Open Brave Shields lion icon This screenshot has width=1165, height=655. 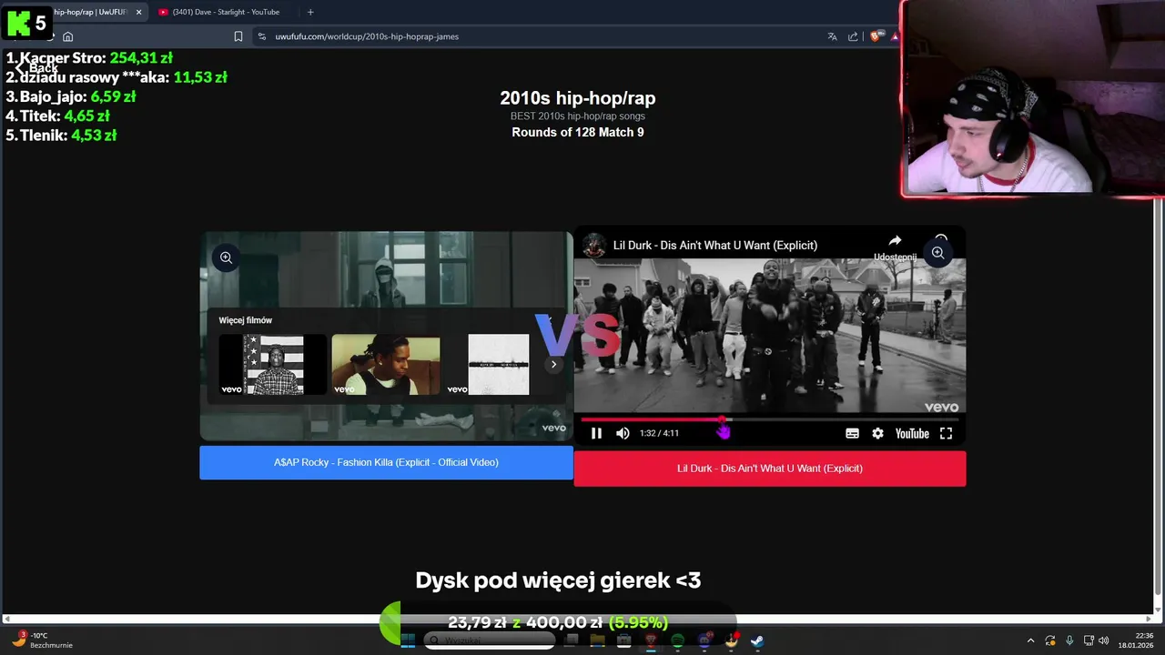875,36
